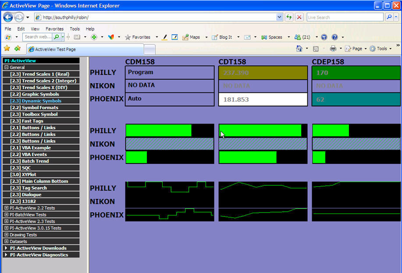Click the MSN butterfly icon

click(x=111, y=37)
